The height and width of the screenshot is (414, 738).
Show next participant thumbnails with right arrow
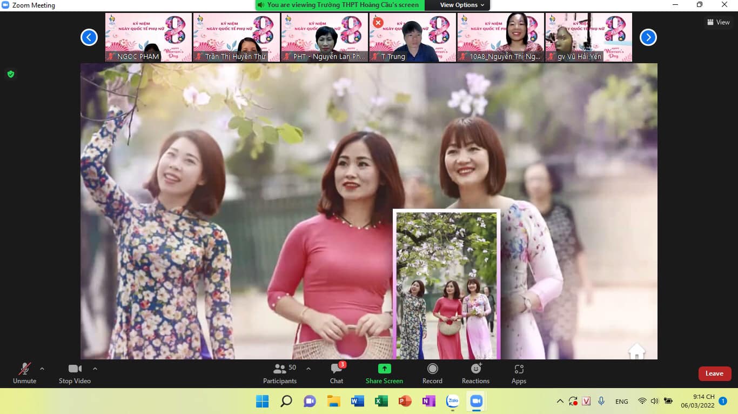tap(648, 37)
